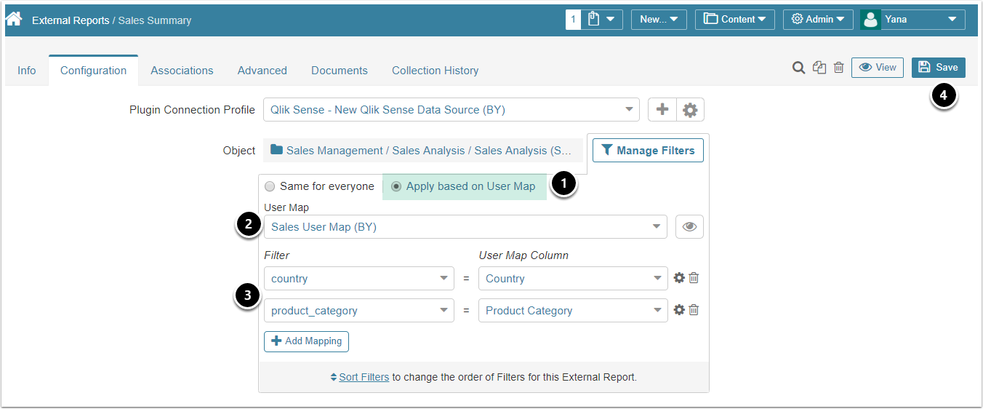Delete the country filter mapping
983x409 pixels.
pyautogui.click(x=694, y=278)
